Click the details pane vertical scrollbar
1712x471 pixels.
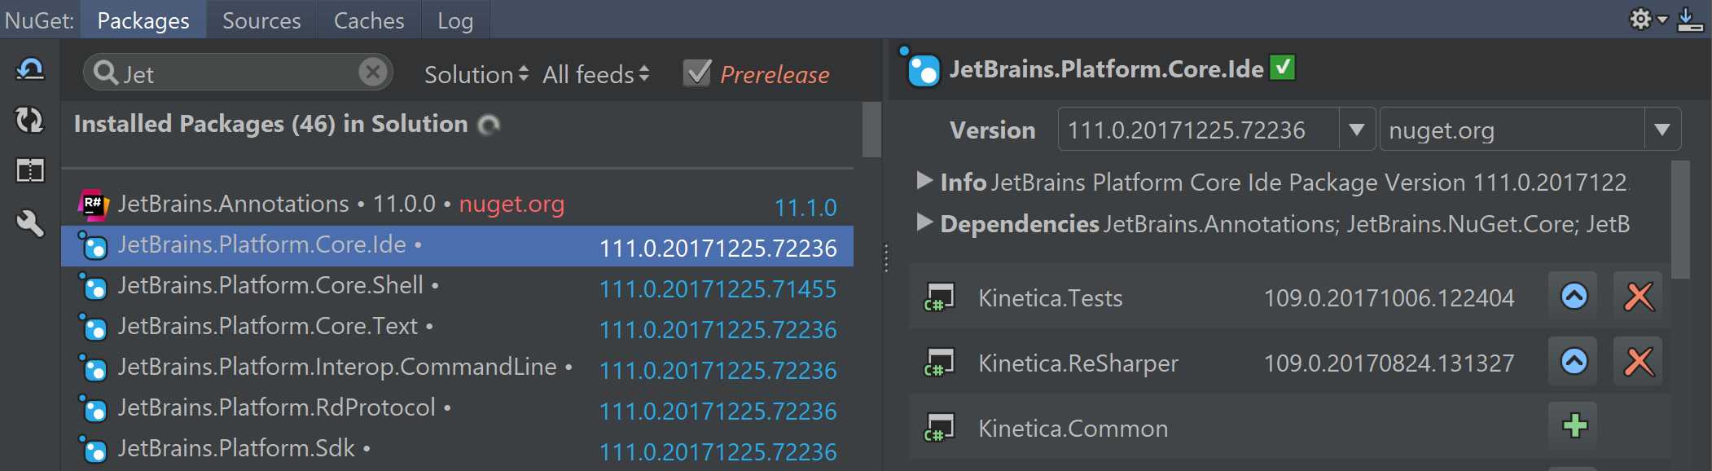point(1680,220)
